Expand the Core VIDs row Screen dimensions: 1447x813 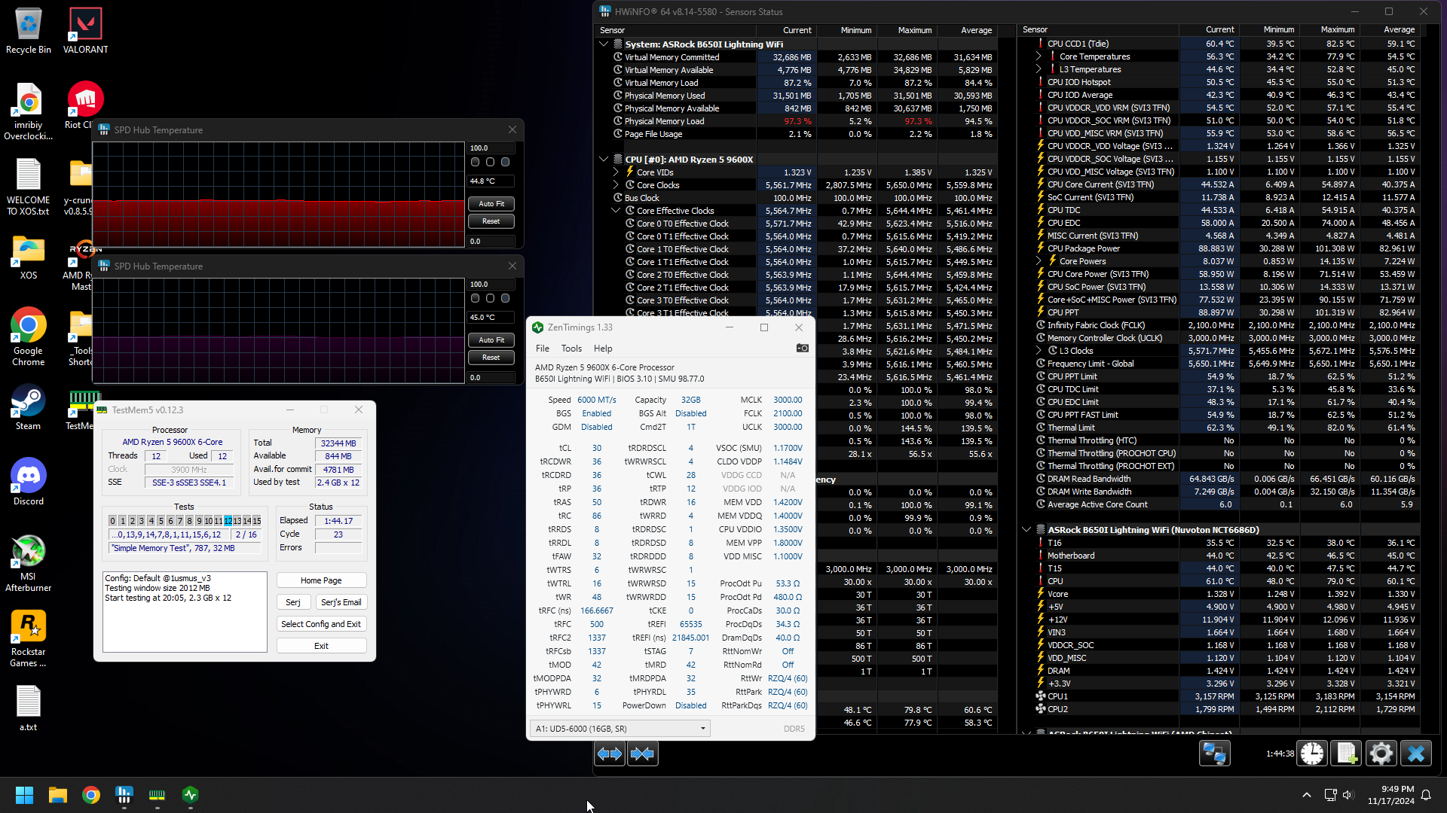pos(616,172)
